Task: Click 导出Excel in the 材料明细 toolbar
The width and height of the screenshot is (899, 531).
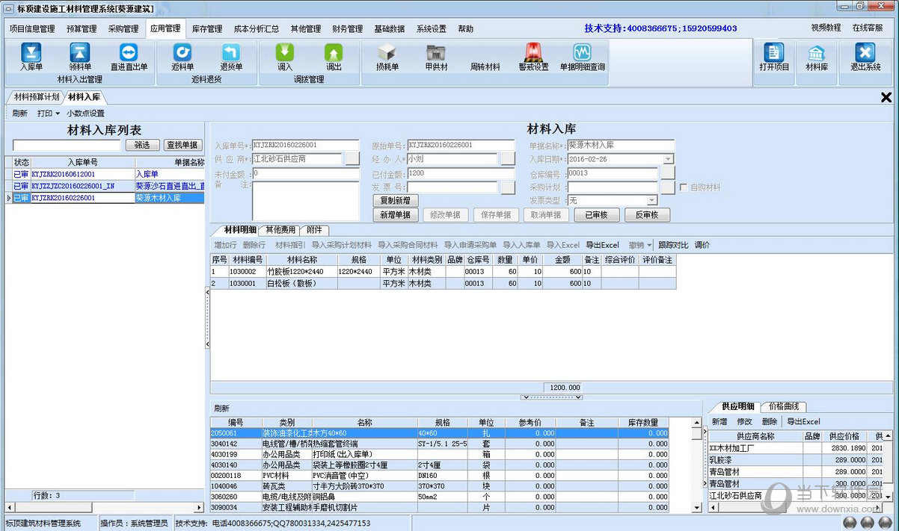Action: pos(602,245)
